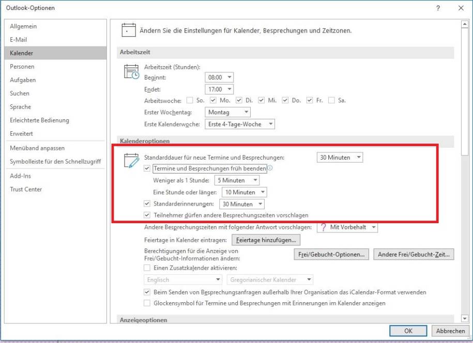This screenshot has width=473, height=343.
Task: Select the Aufgaben category
Action: tap(55, 80)
